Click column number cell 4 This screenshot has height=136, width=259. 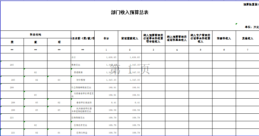[177, 50]
